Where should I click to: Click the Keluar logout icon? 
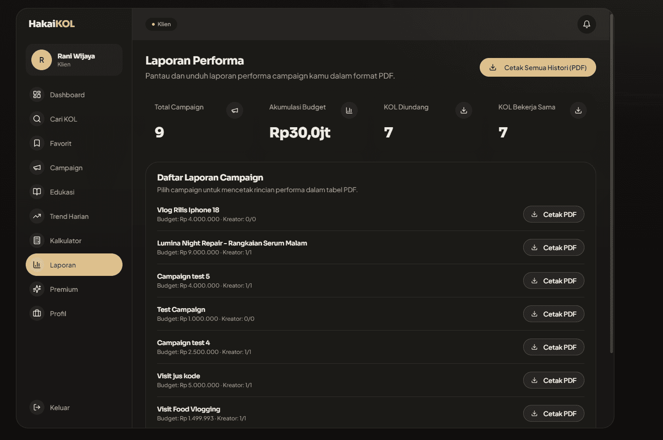tap(37, 407)
